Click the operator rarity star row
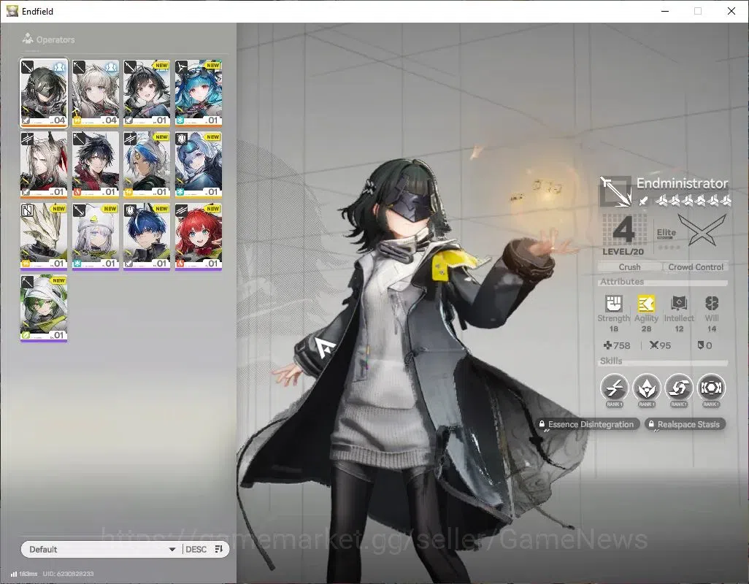The width and height of the screenshot is (749, 584). (x=693, y=201)
